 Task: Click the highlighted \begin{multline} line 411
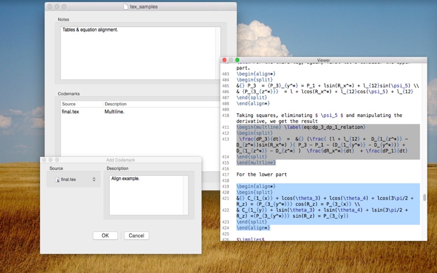click(301, 127)
